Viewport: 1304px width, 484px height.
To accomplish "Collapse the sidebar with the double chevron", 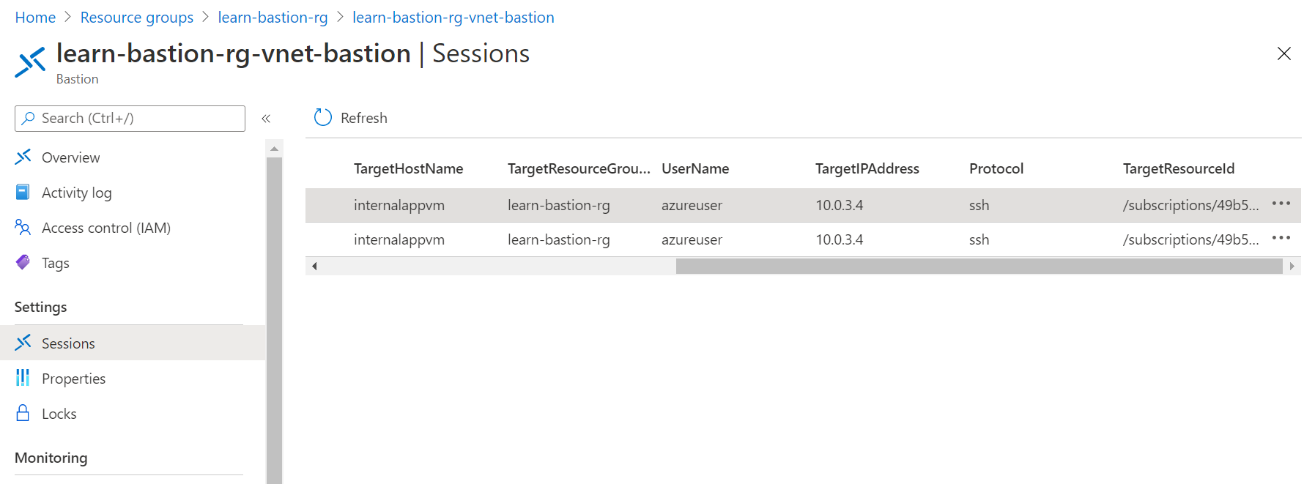I will click(x=266, y=118).
